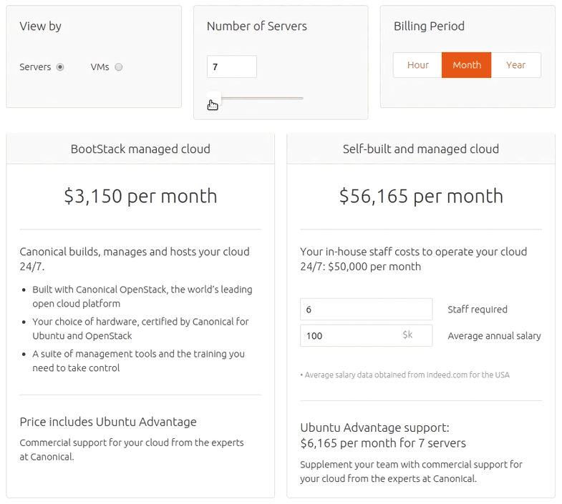Click the Price includes Ubuntu Advantage heading
Viewport: 562px width, 504px height.
[108, 422]
